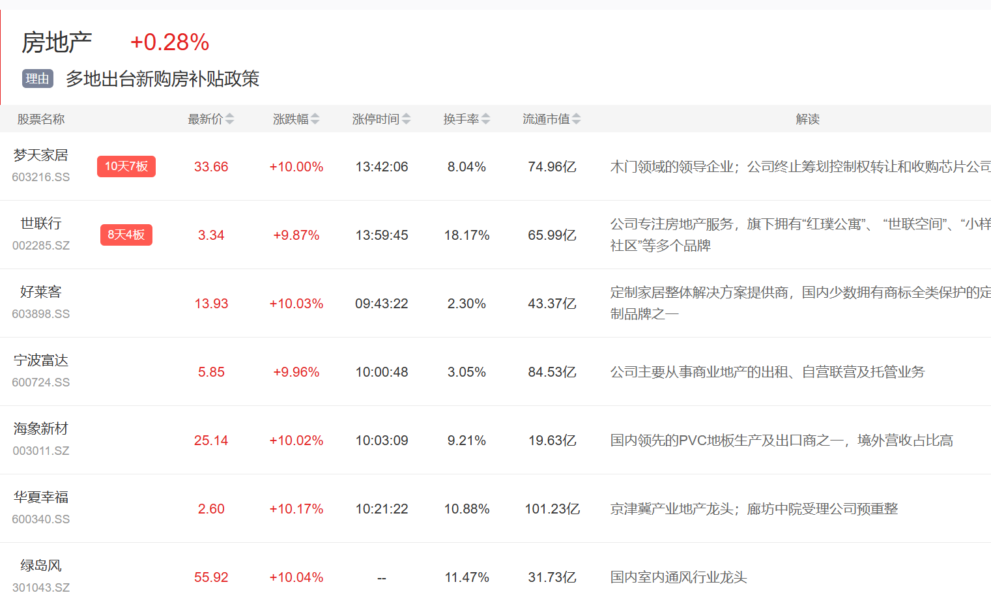Click the 理由 tag badge
This screenshot has width=991, height=608.
37,79
